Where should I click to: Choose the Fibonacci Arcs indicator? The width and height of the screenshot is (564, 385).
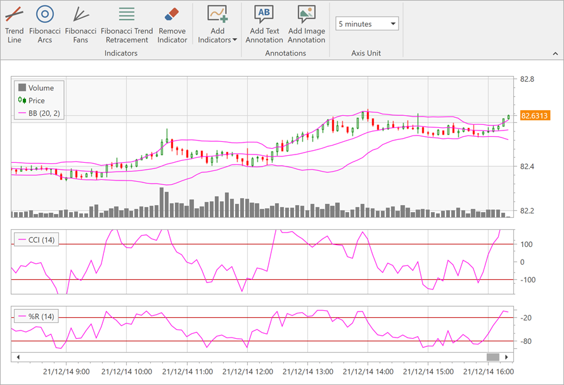[44, 25]
